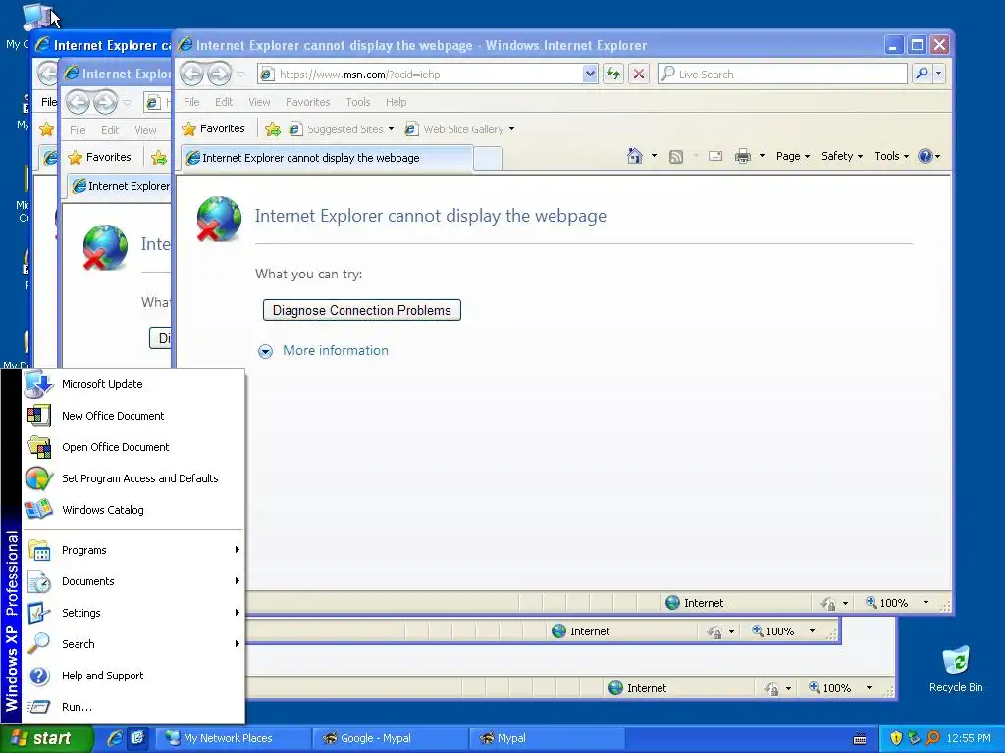The image size is (1005, 753).
Task: Open zoom dropdown in middle window status bar
Action: coord(812,630)
